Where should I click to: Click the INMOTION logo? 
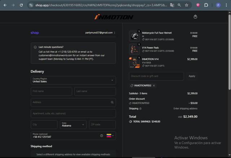tap(114, 17)
